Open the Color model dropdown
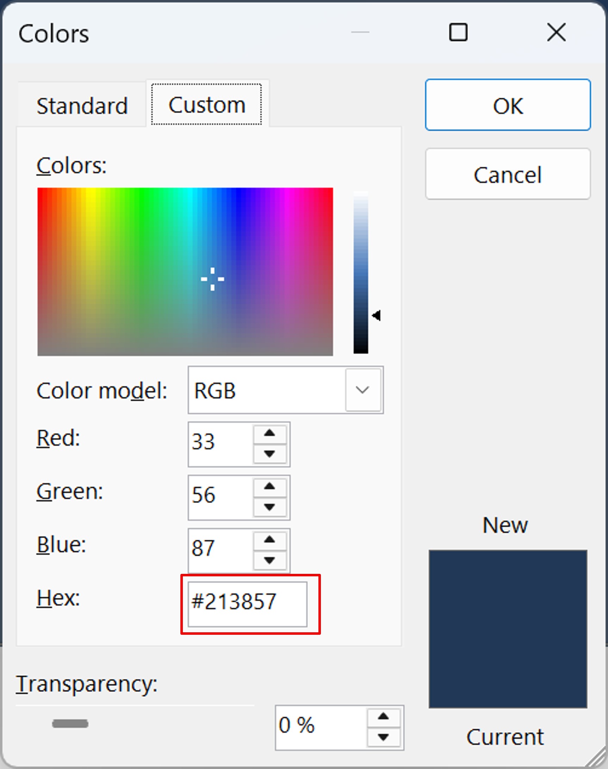608x769 pixels. click(x=362, y=390)
